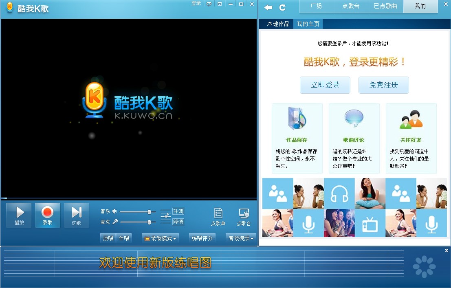The width and height of the screenshot is (451, 288).
Task: Click the 录歌 record button
Action: coord(48,215)
